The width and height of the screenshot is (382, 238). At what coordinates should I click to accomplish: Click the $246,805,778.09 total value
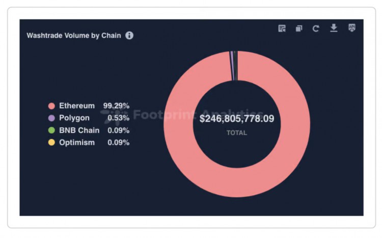[237, 119]
